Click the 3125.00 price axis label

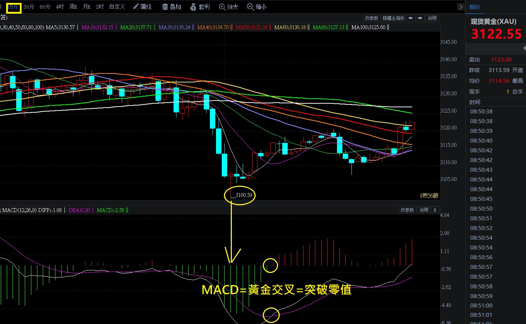point(449,111)
